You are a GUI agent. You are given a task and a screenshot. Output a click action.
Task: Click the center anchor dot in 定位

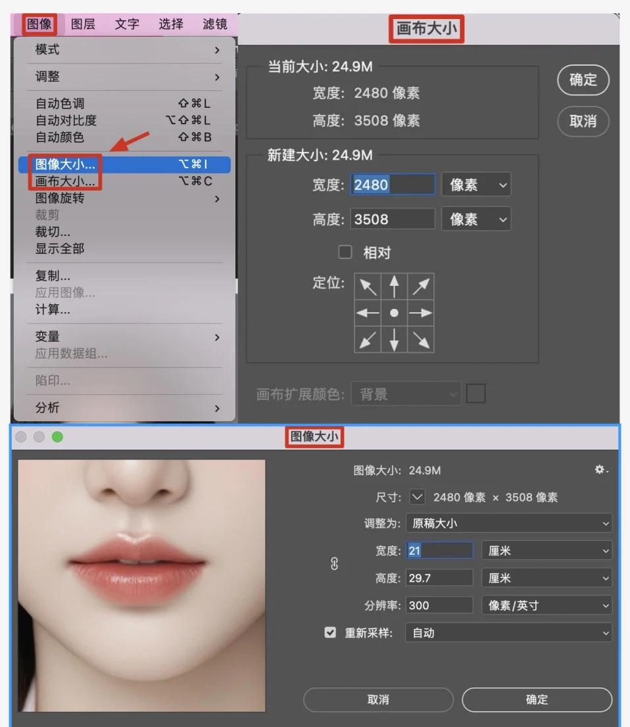(394, 313)
